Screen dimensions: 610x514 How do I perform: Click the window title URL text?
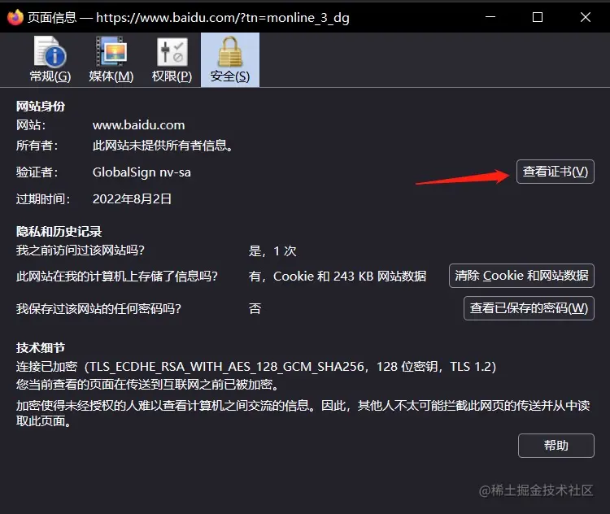(223, 18)
